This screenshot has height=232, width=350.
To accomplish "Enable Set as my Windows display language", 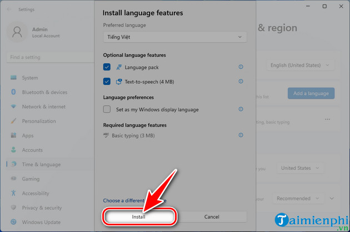I will click(107, 109).
